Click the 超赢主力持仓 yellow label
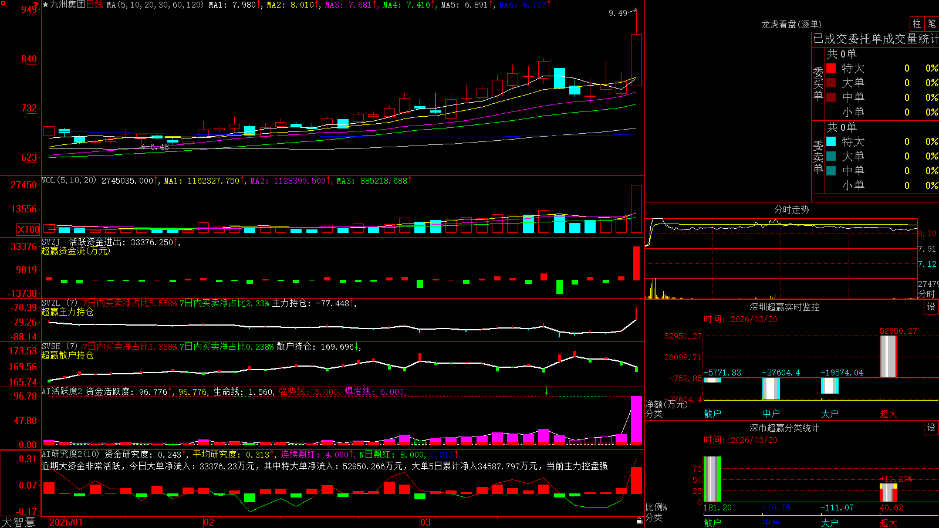This screenshot has height=528, width=939. [x=67, y=312]
